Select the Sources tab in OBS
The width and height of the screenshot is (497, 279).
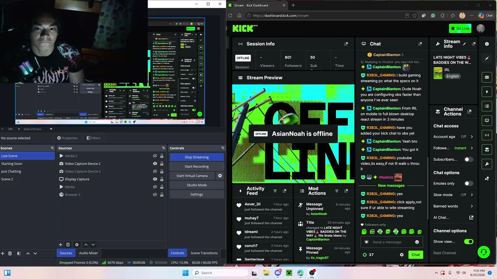pos(66,253)
